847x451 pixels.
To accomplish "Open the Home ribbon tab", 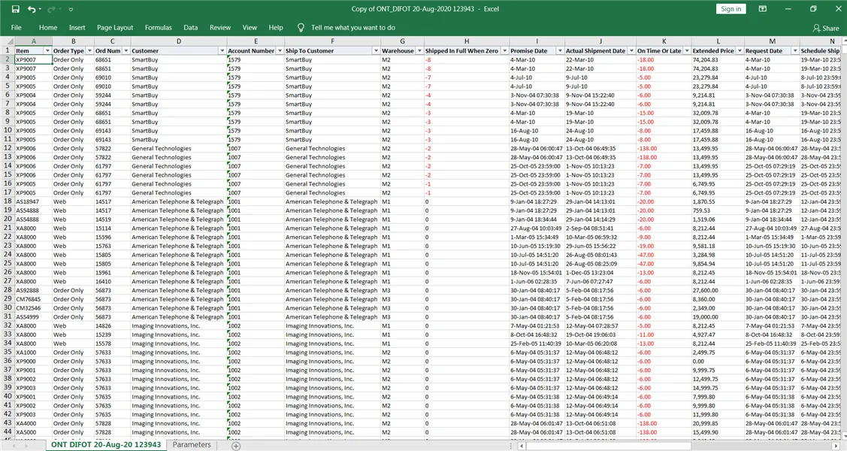I will click(x=48, y=28).
